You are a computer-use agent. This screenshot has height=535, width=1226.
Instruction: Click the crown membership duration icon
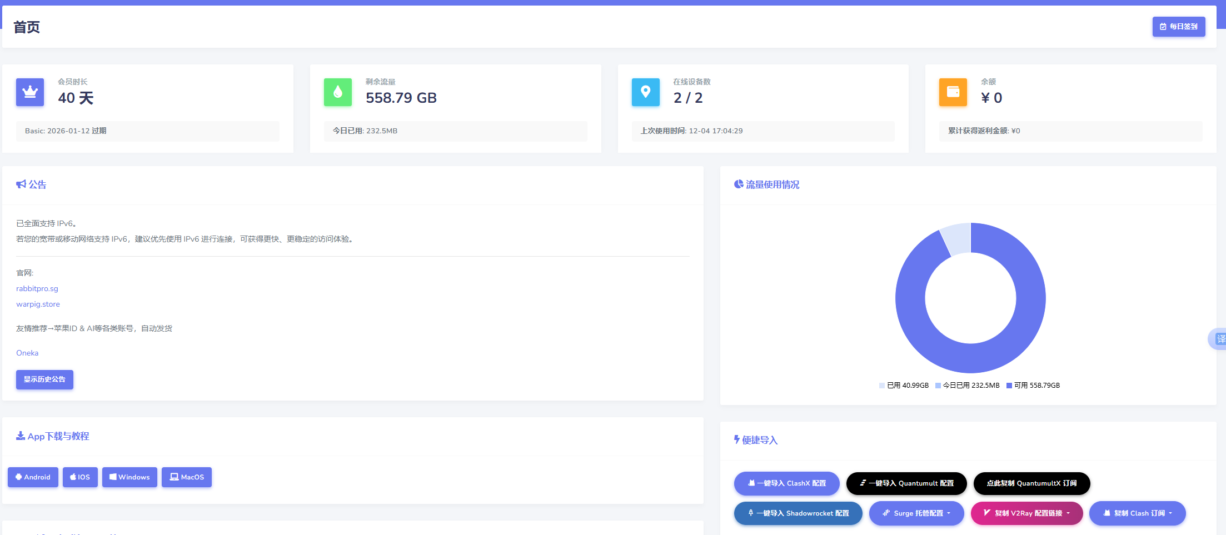[30, 92]
